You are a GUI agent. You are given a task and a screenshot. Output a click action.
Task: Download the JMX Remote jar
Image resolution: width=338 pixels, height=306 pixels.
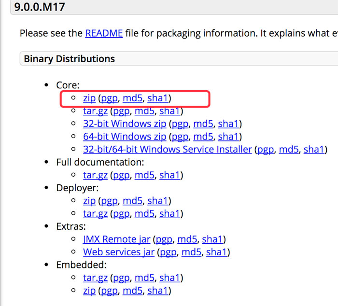pyautogui.click(x=116, y=239)
